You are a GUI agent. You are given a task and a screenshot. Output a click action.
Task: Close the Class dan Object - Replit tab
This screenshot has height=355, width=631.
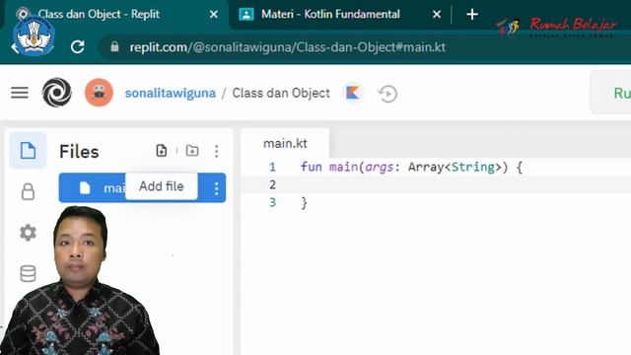coord(214,15)
